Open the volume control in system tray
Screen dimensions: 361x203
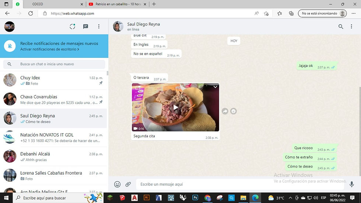click(x=316, y=198)
